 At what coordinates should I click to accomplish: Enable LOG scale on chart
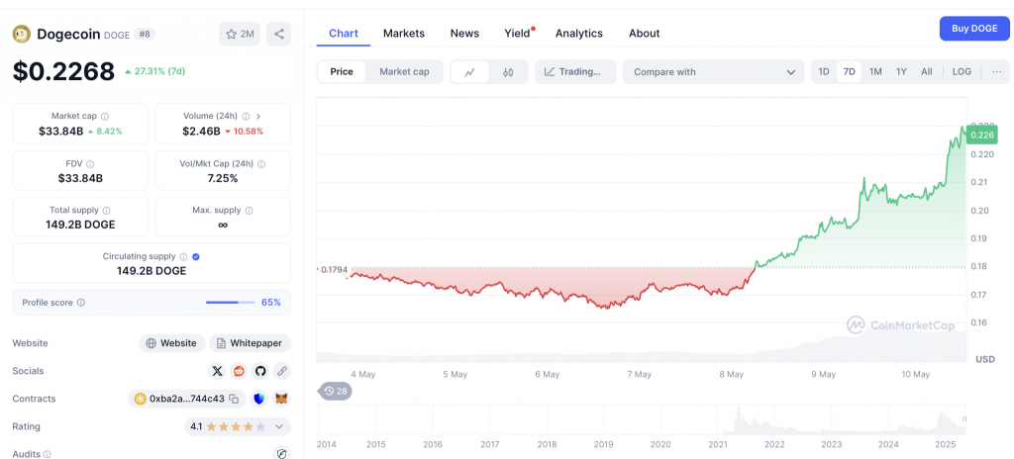click(x=962, y=72)
